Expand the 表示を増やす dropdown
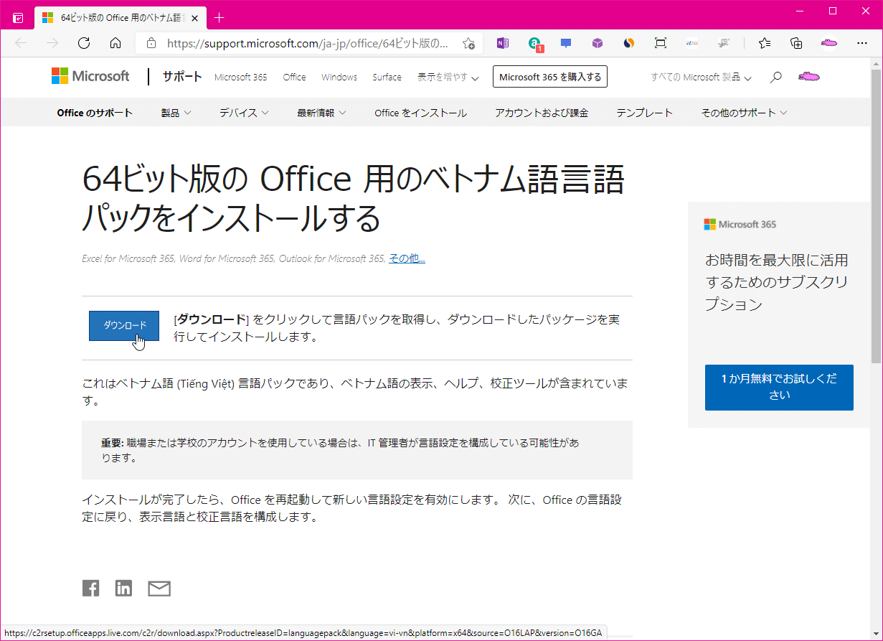 448,77
